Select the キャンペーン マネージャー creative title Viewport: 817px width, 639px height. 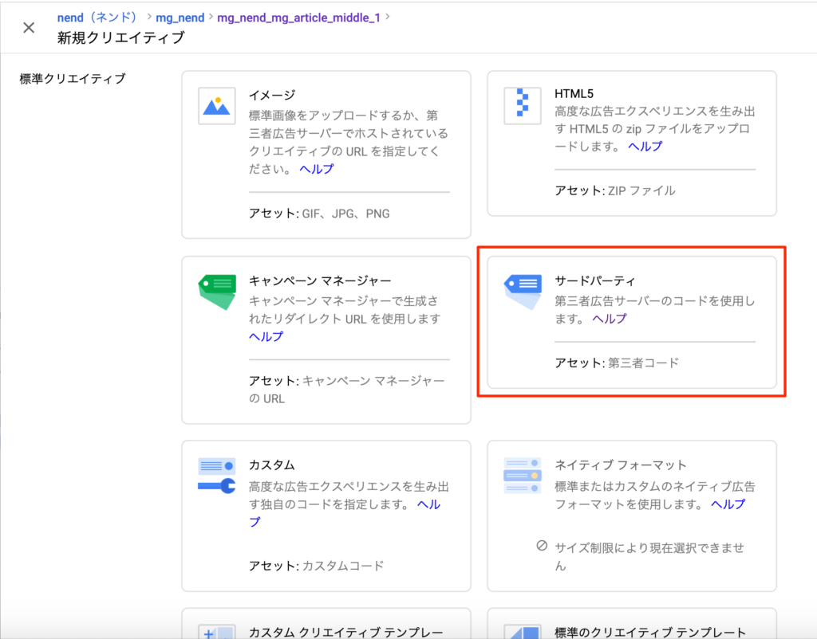click(320, 281)
